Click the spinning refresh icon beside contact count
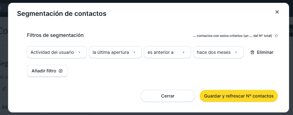 tap(277, 36)
